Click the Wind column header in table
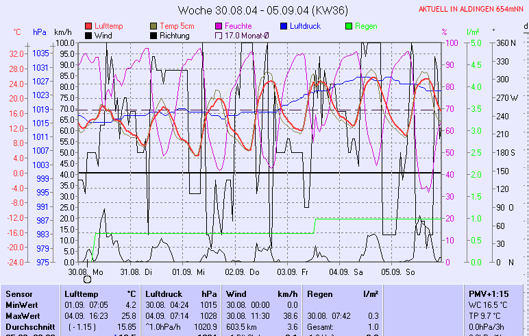Screen dimensions: 529x336 [236, 293]
